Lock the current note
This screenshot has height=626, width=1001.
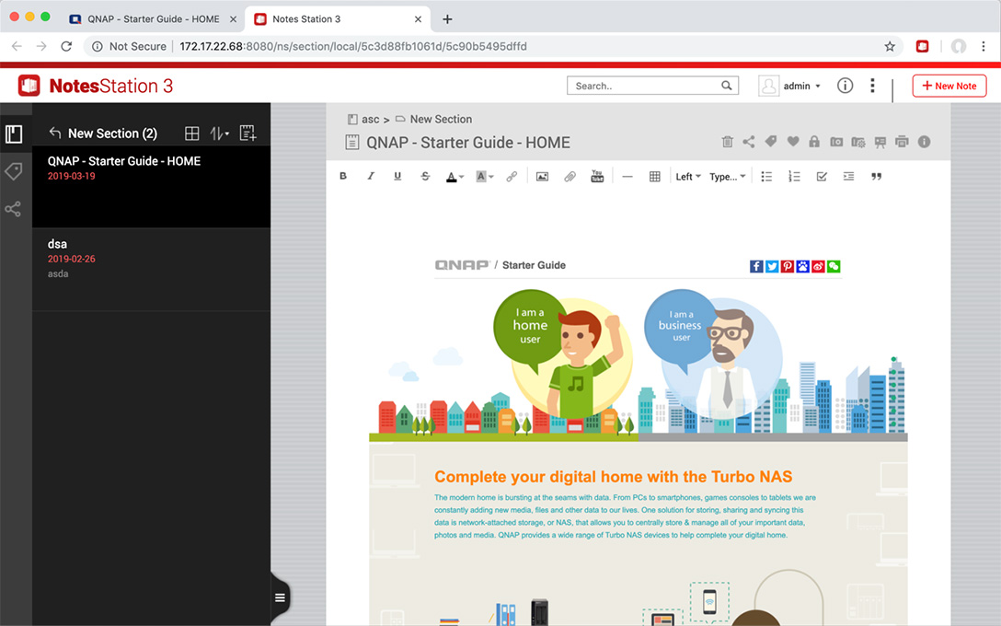tap(813, 142)
